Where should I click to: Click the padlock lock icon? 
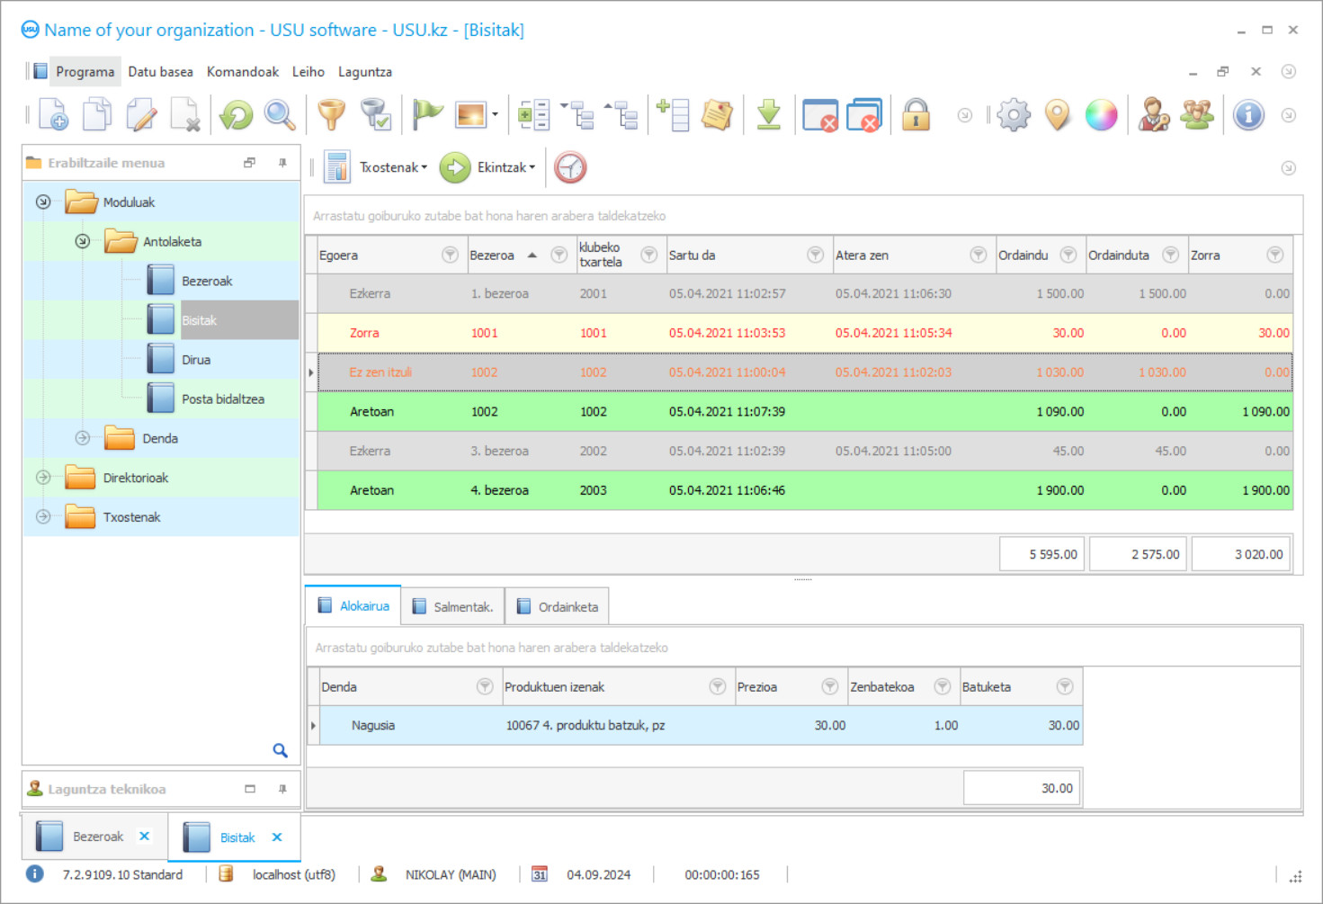916,115
